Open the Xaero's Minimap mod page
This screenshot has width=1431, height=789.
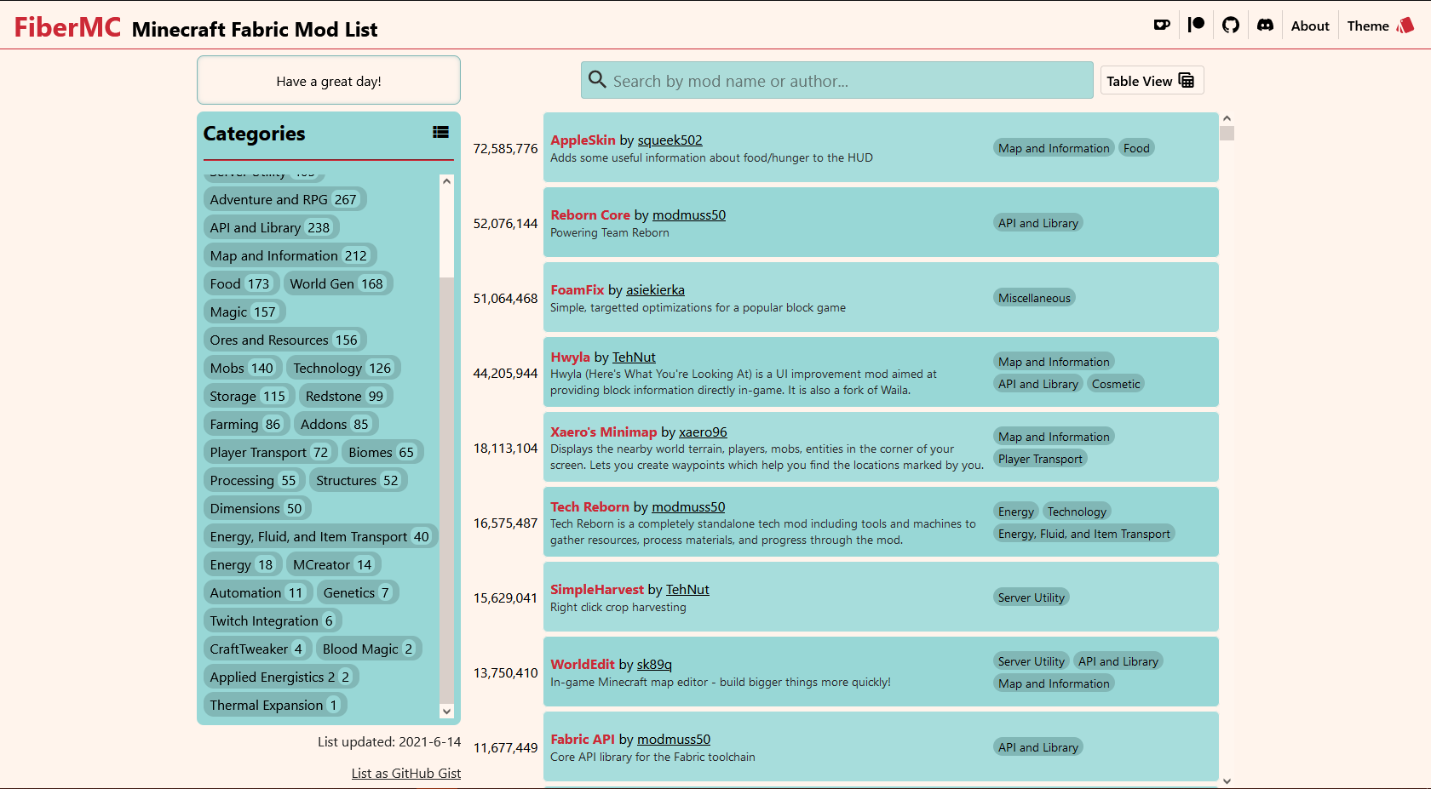(x=604, y=432)
